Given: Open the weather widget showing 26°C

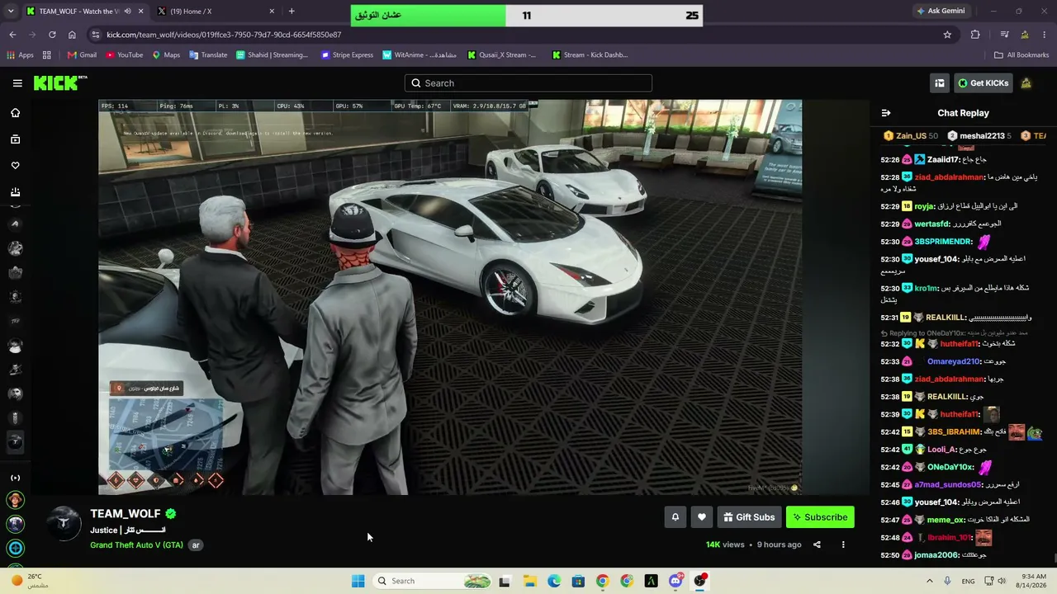Looking at the screenshot, I should pos(29,581).
